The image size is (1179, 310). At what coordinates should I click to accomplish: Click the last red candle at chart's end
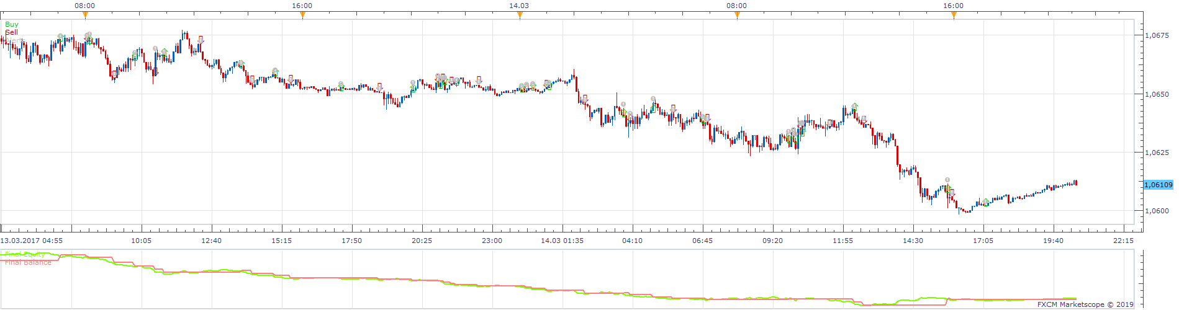tap(1076, 182)
